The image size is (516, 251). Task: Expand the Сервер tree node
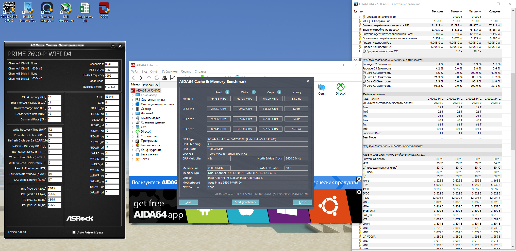tap(132, 109)
